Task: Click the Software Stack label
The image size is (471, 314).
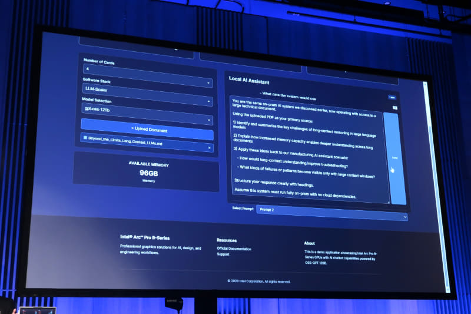Action: [97, 81]
